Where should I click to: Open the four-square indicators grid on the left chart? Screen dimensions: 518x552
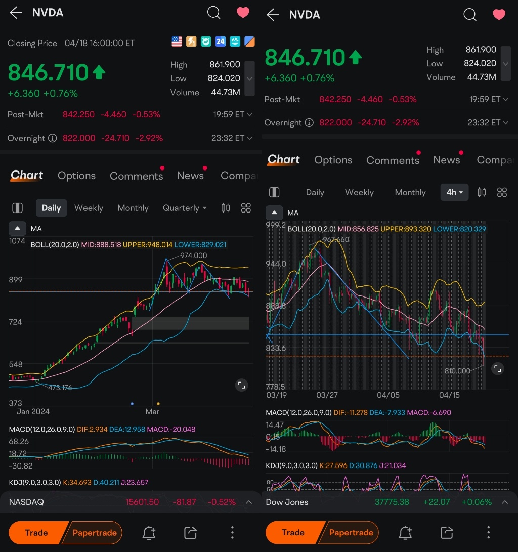(246, 208)
